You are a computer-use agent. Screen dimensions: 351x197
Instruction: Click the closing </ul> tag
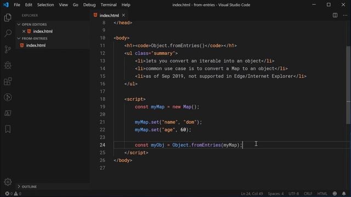[131, 84]
